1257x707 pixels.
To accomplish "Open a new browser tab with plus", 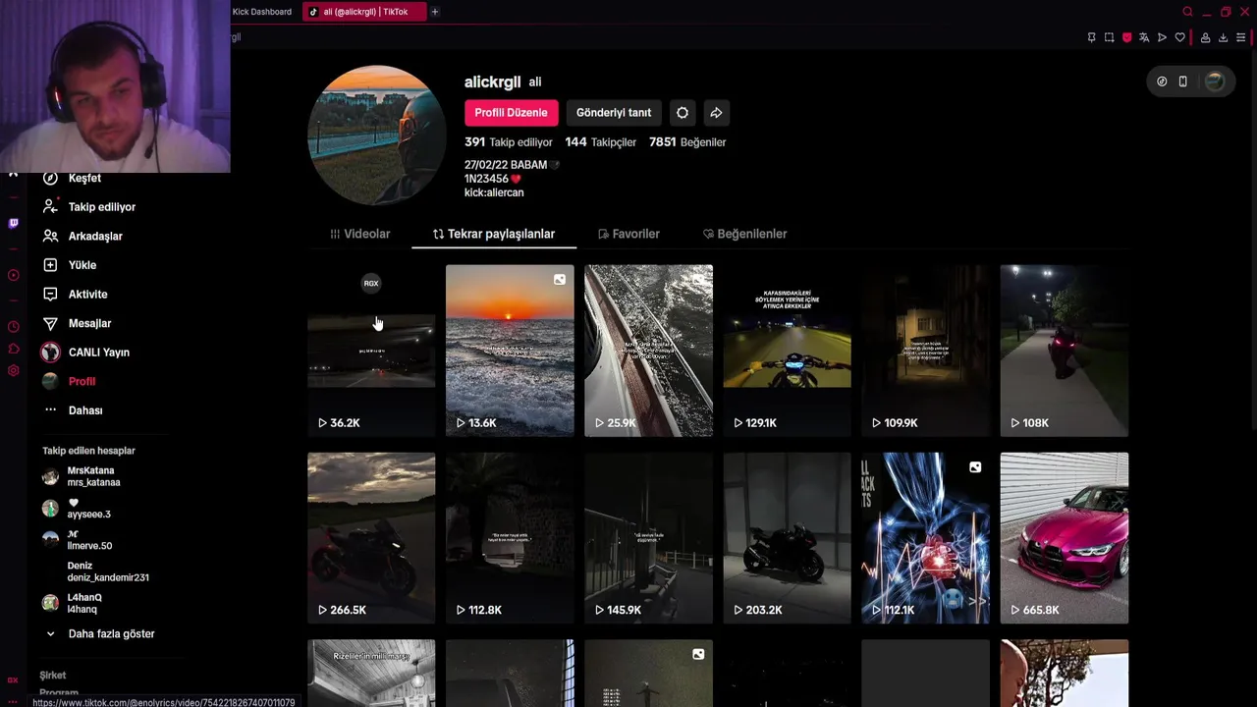I will 434,12.
